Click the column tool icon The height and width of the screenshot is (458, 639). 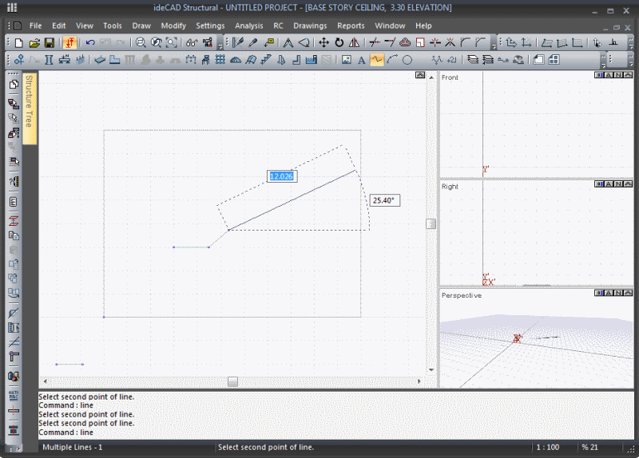point(49,61)
